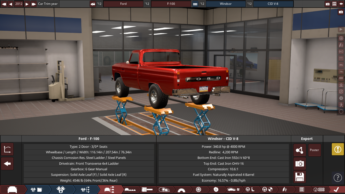Toggle the car front view in the side toolbar
This screenshot has height=194, width=345.
tap(341, 58)
